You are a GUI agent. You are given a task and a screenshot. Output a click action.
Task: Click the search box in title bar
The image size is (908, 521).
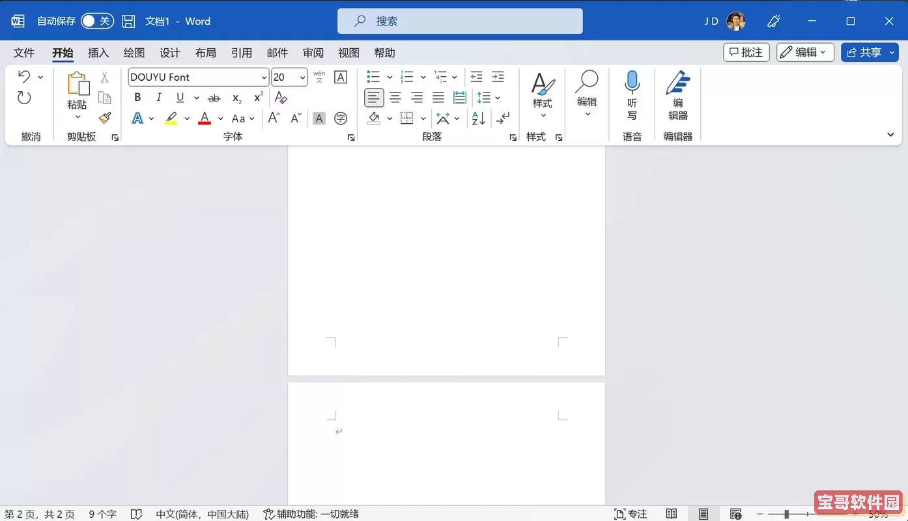(460, 21)
